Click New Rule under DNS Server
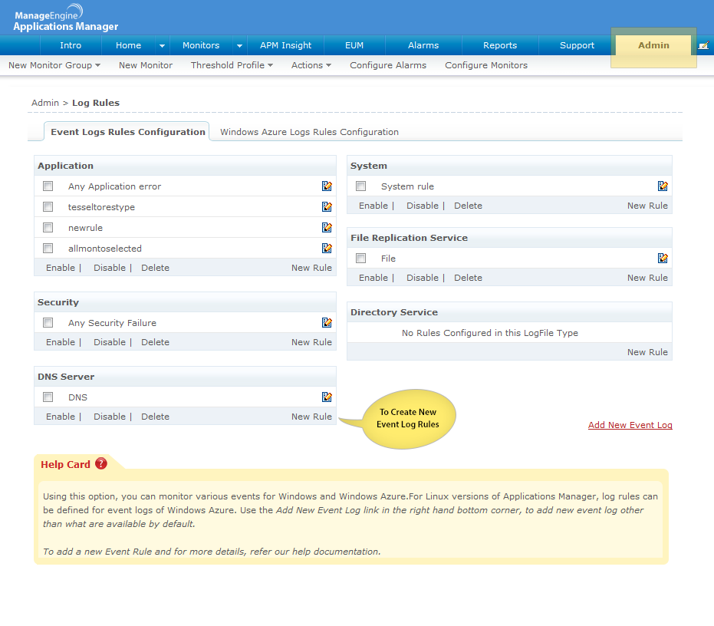The height and width of the screenshot is (626, 714). (311, 417)
